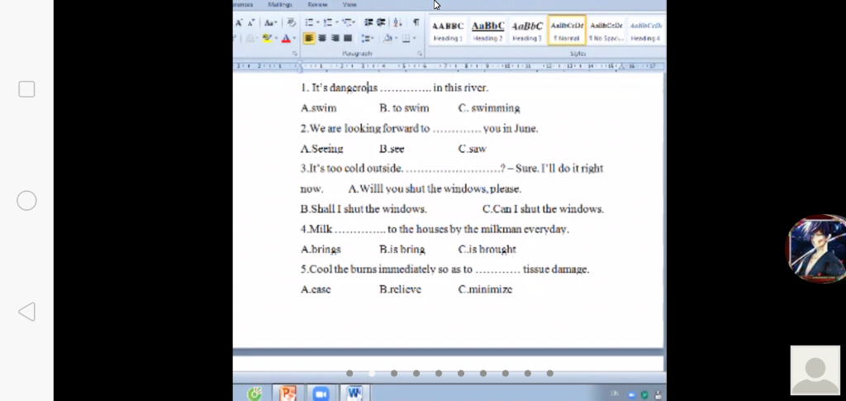Screen dimensions: 846x401
Task: Increase paragraph indent
Action: (x=381, y=22)
